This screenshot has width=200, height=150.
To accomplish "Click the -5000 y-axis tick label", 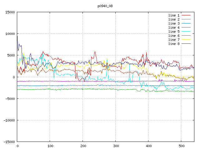I will pos(10,99).
